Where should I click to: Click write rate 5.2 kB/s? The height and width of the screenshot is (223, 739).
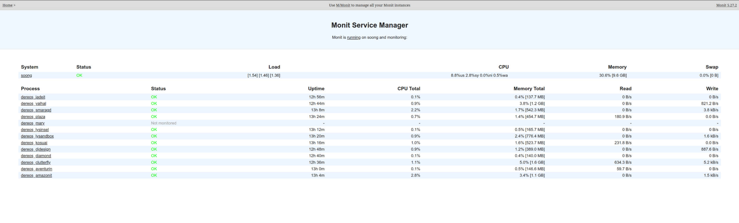(711, 162)
